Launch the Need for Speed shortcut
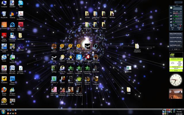The height and width of the screenshot is (115, 184). [x=79, y=80]
